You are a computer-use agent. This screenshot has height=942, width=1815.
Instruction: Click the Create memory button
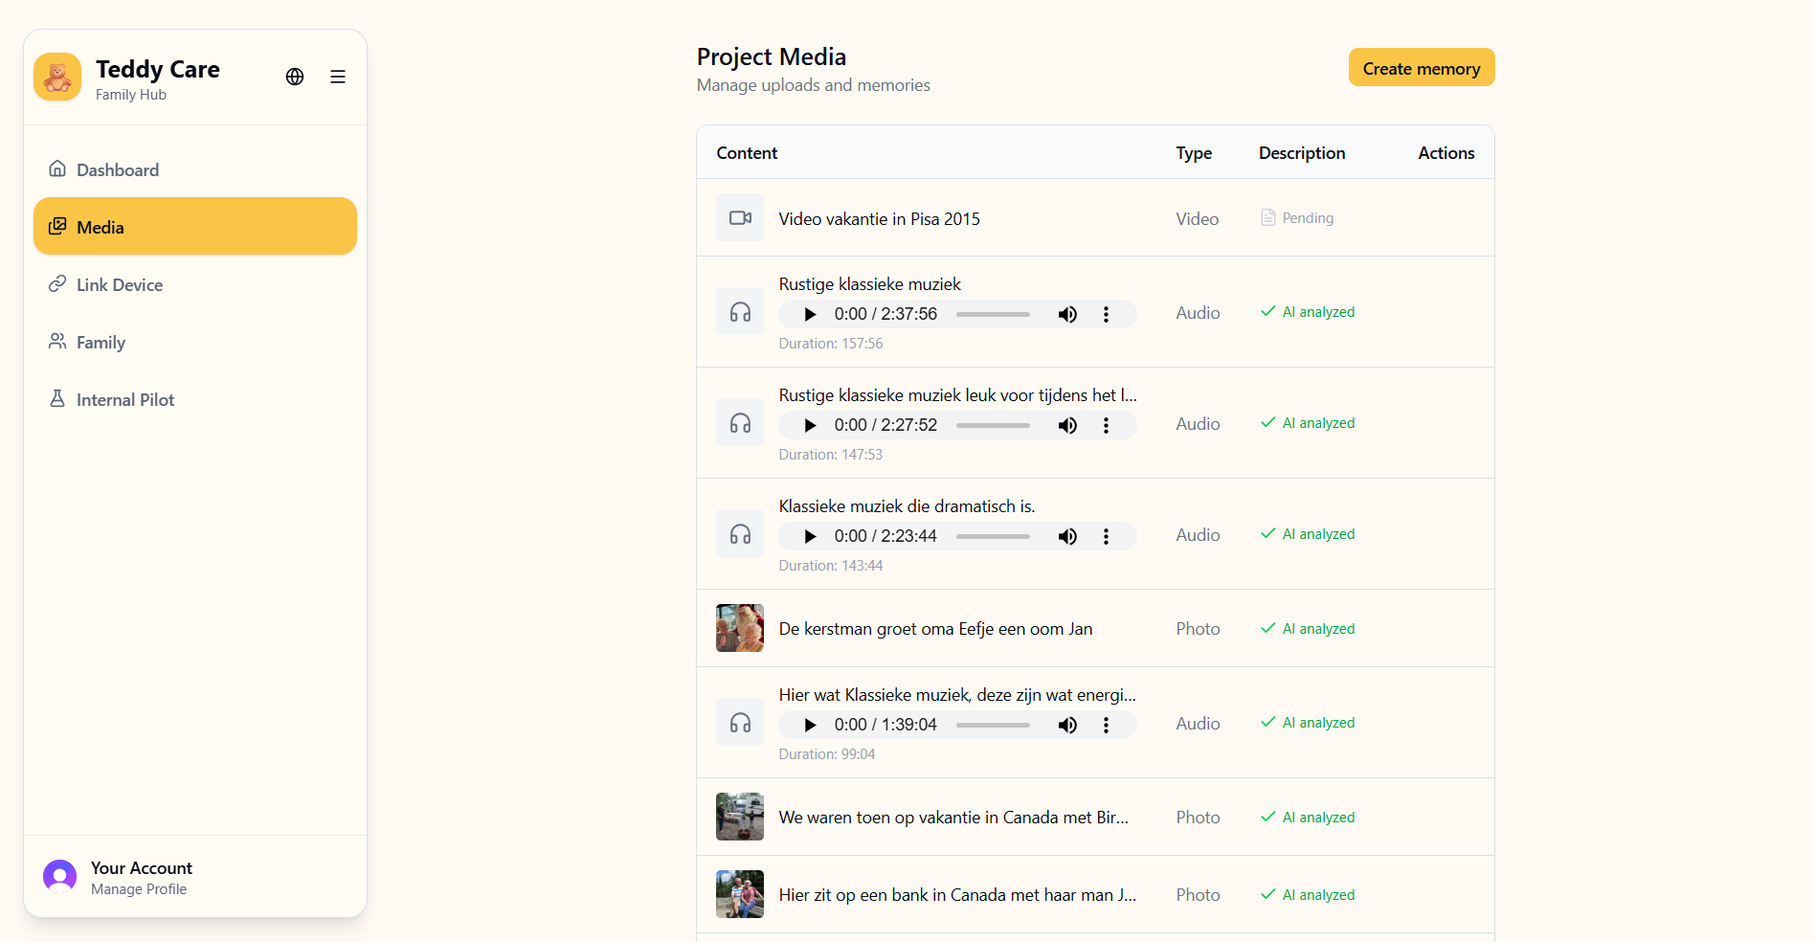click(1421, 68)
